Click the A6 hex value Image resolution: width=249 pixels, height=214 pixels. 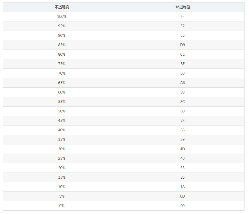[x=182, y=83]
